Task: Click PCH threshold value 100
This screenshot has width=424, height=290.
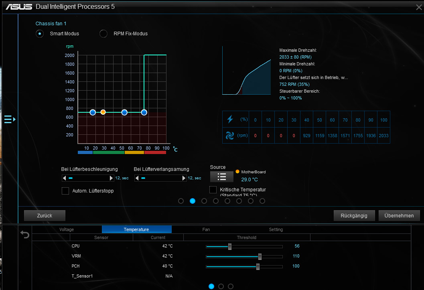Action: point(296,266)
